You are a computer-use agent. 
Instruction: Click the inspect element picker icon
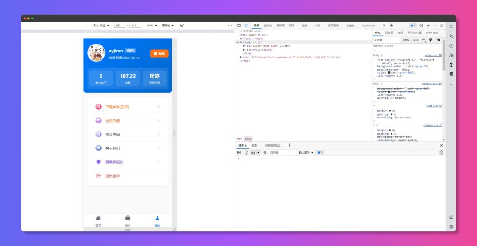tap(239, 26)
